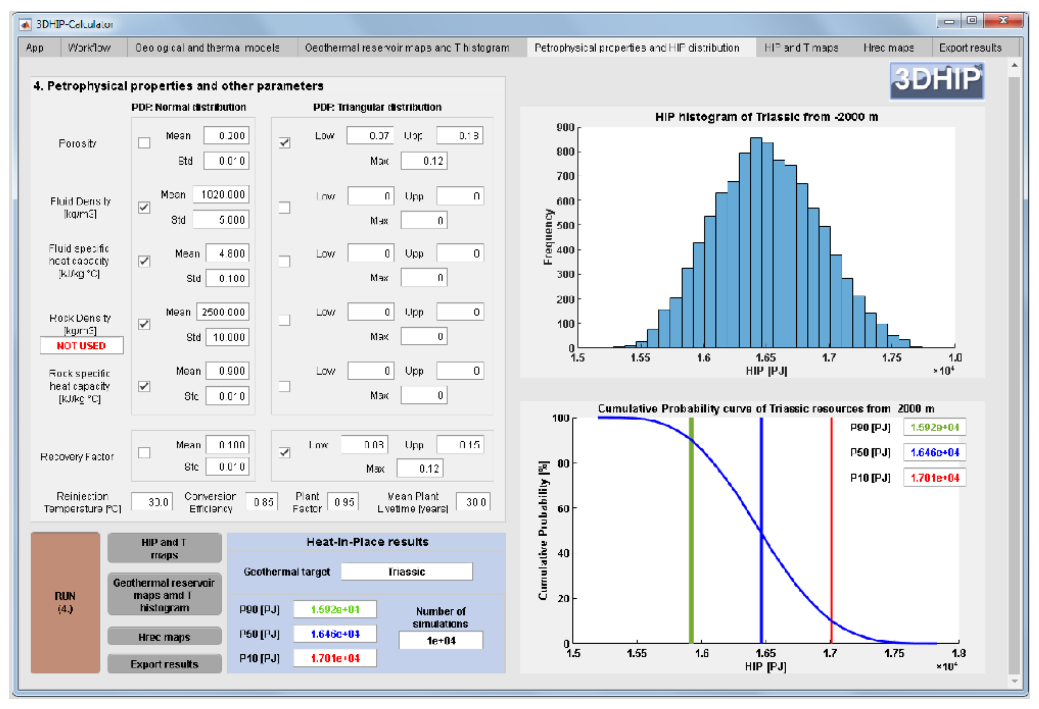
Task: Click the Reinjection Temperature input field
Action: 152,502
